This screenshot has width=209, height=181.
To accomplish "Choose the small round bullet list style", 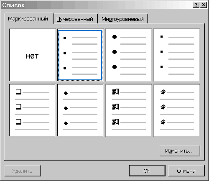I will coord(80,55).
